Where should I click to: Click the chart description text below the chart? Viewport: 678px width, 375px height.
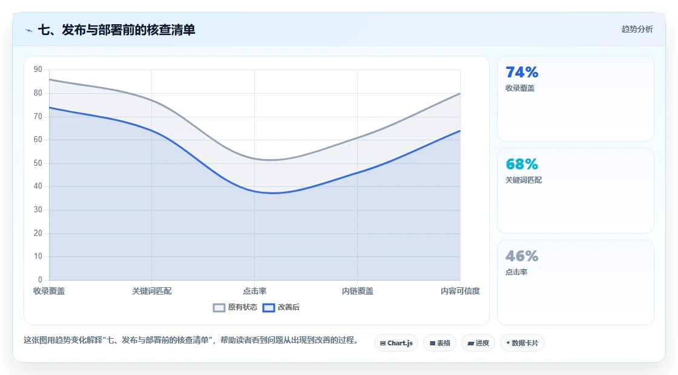coord(191,341)
